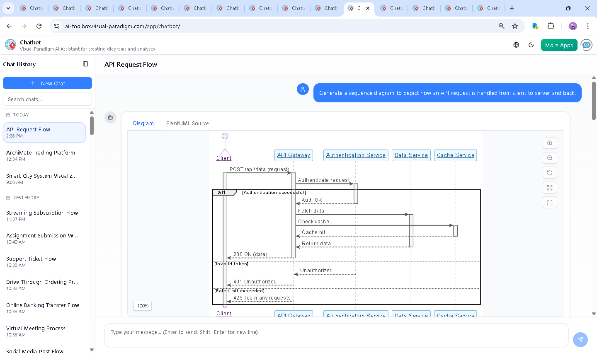597x353 pixels.
Task: Open the ArchiMate Trading Platform chat
Action: [41, 155]
